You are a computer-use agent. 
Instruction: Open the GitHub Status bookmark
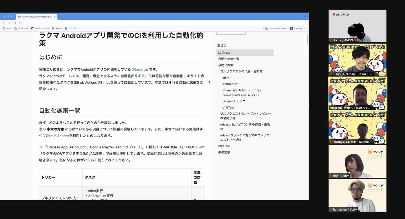[x=40, y=28]
